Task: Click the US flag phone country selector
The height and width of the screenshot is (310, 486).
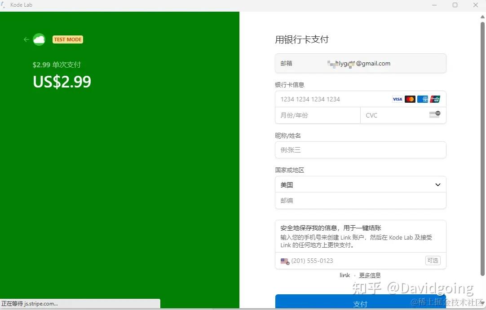Action: click(x=285, y=261)
